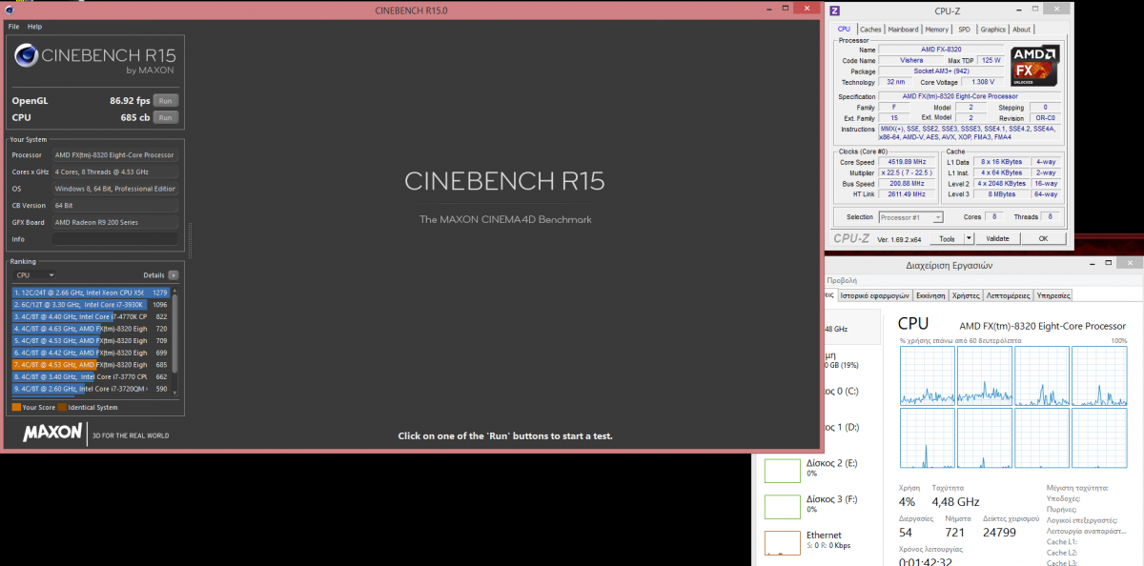Click the Info input field in Your System
The height and width of the screenshot is (566, 1144).
pos(114,239)
